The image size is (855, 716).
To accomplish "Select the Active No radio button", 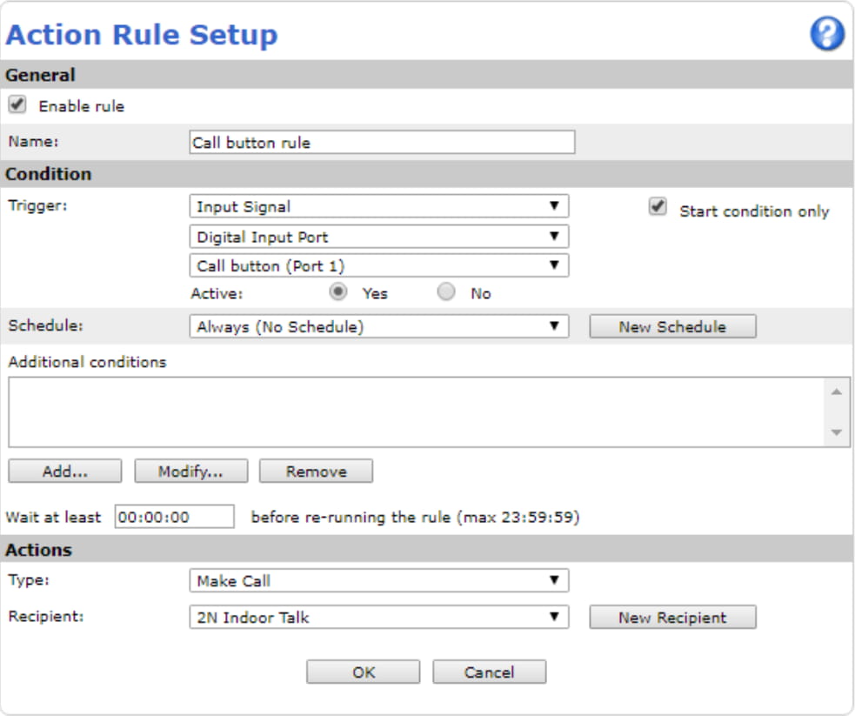I will pos(446,291).
